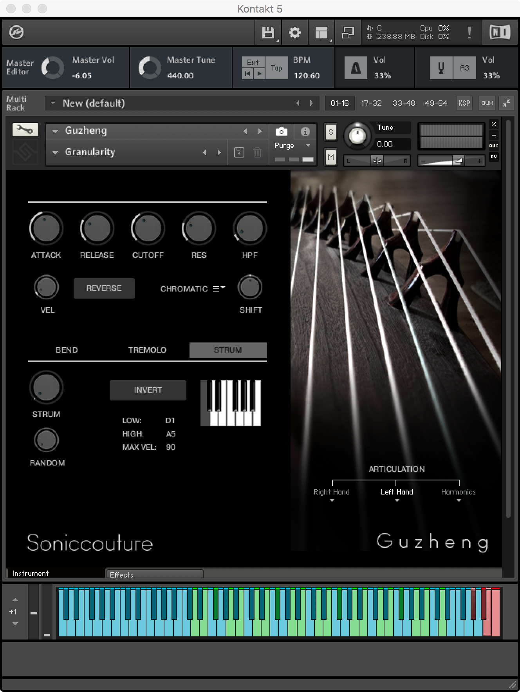The image size is (520, 692).
Task: Click the transport play icon
Action: [259, 73]
